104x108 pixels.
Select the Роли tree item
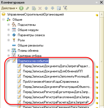point(21,40)
